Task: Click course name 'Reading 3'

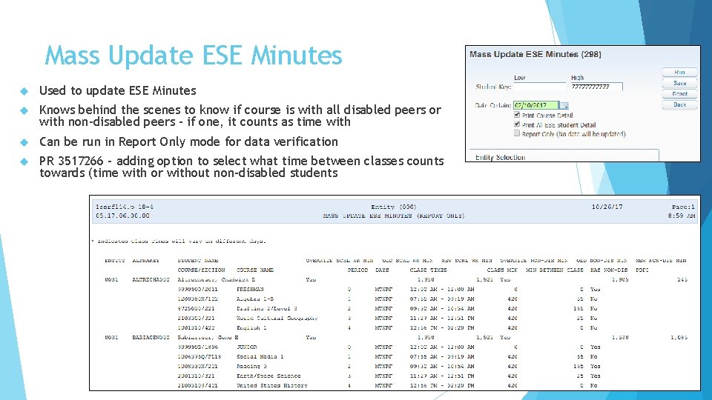Action: click(251, 367)
